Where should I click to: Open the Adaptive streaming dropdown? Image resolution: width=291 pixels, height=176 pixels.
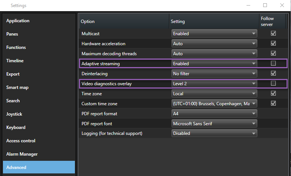click(x=214, y=64)
